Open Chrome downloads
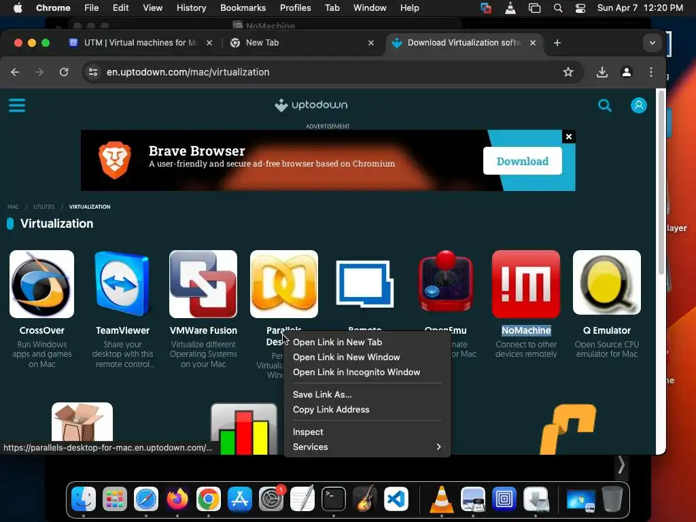Screen dimensions: 696x522 click(x=602, y=72)
